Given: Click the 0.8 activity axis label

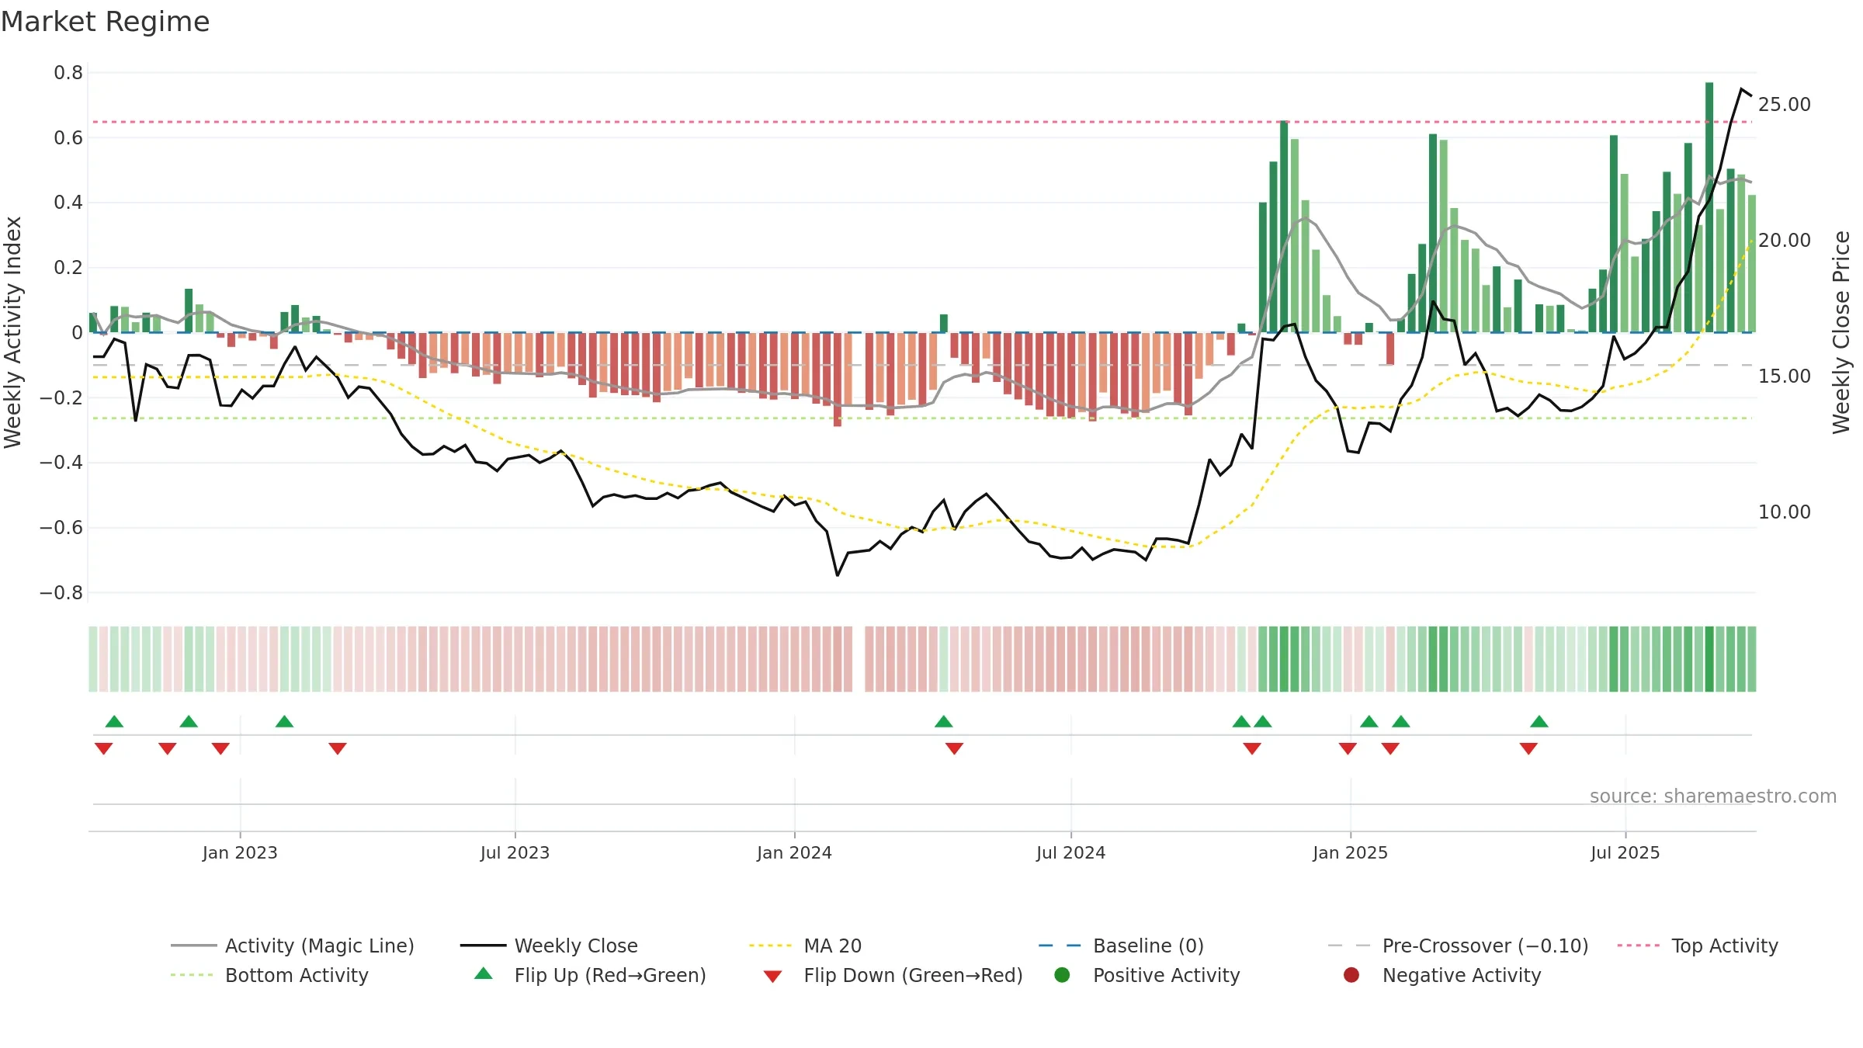Looking at the screenshot, I should [68, 73].
